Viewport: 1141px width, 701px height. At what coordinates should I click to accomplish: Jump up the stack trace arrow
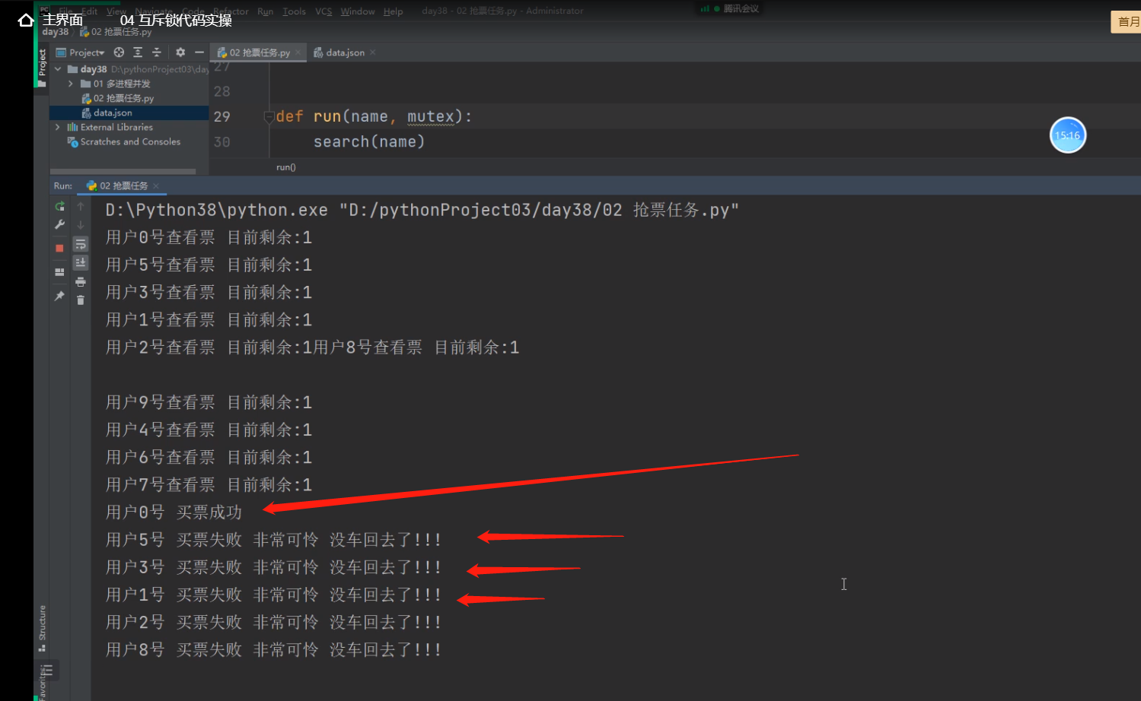click(x=81, y=206)
